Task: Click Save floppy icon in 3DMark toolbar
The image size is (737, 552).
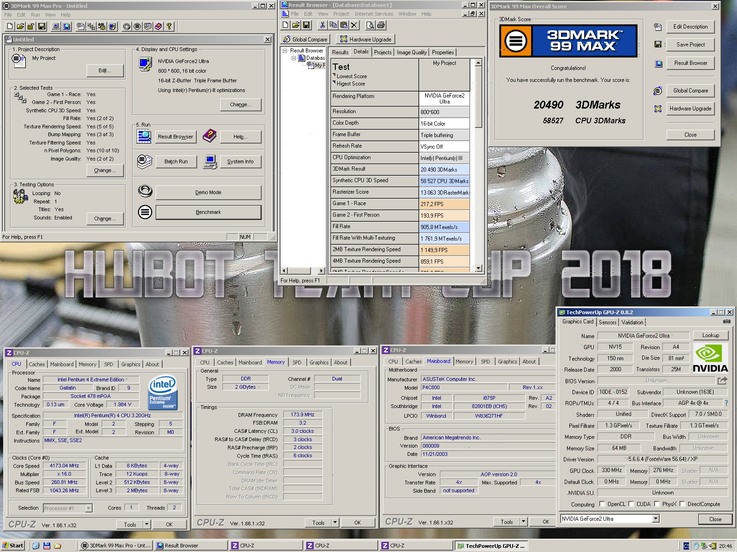Action: (x=41, y=26)
